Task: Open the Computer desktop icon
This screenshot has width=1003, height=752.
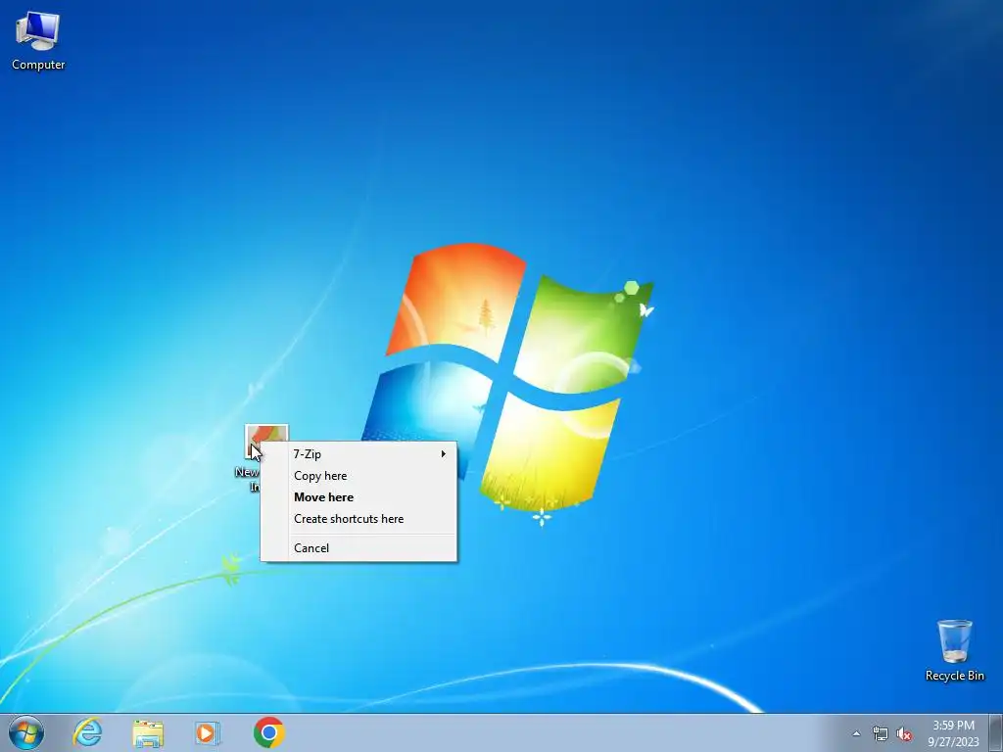Action: coord(38,41)
